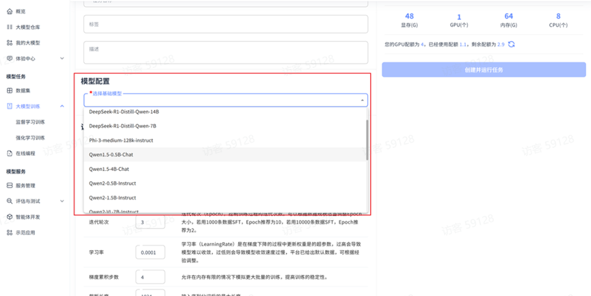This screenshot has height=296, width=591.
Task: Open the 示范应用 menu item
Action: pyautogui.click(x=25, y=232)
